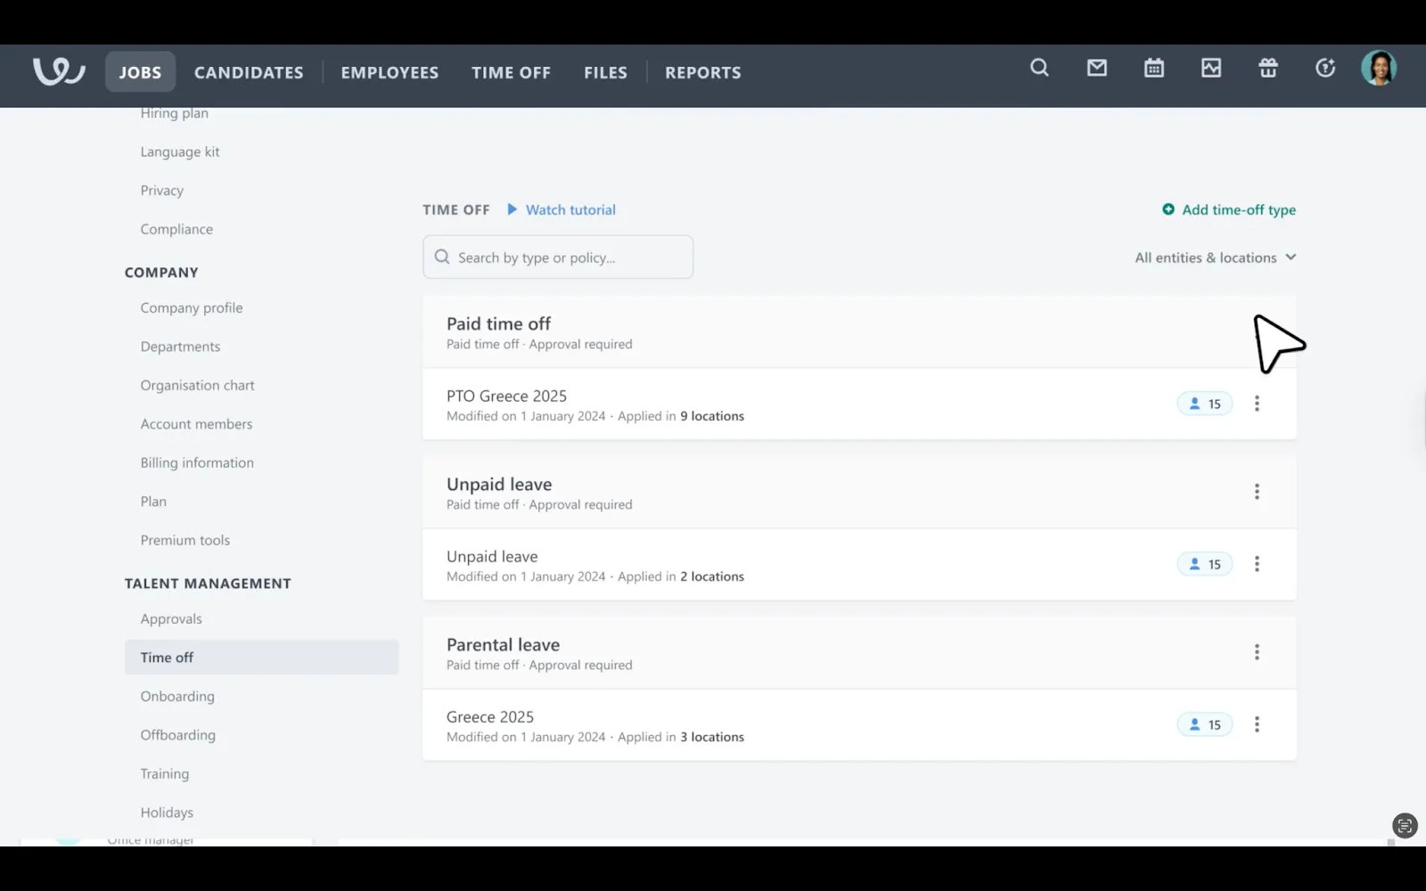Open the mail inbox icon
The height and width of the screenshot is (891, 1426).
pos(1097,68)
